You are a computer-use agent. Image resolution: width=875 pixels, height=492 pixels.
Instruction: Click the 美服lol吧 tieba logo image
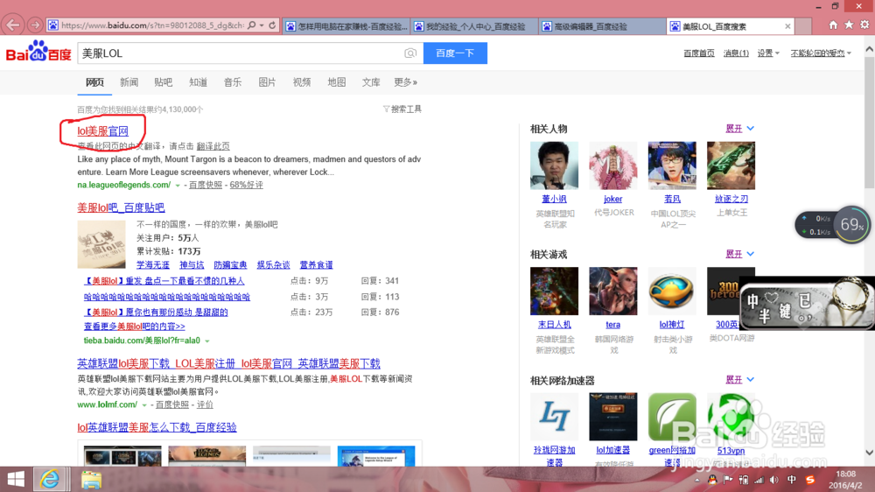(101, 244)
